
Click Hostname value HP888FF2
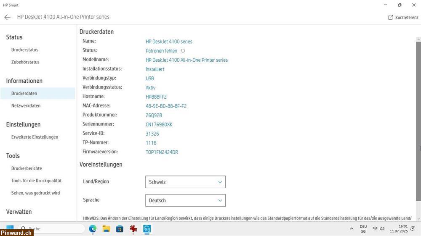[x=156, y=97]
